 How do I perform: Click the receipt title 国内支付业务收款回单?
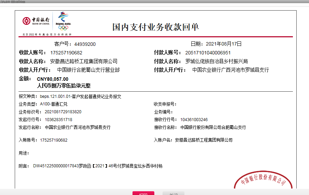(x=156, y=27)
